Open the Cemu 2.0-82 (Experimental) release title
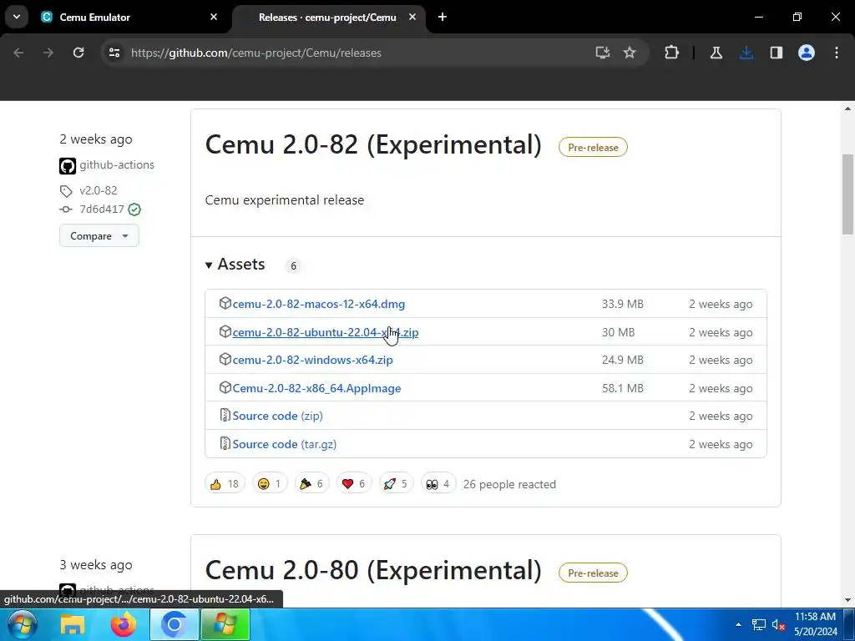The image size is (855, 641). (x=373, y=145)
